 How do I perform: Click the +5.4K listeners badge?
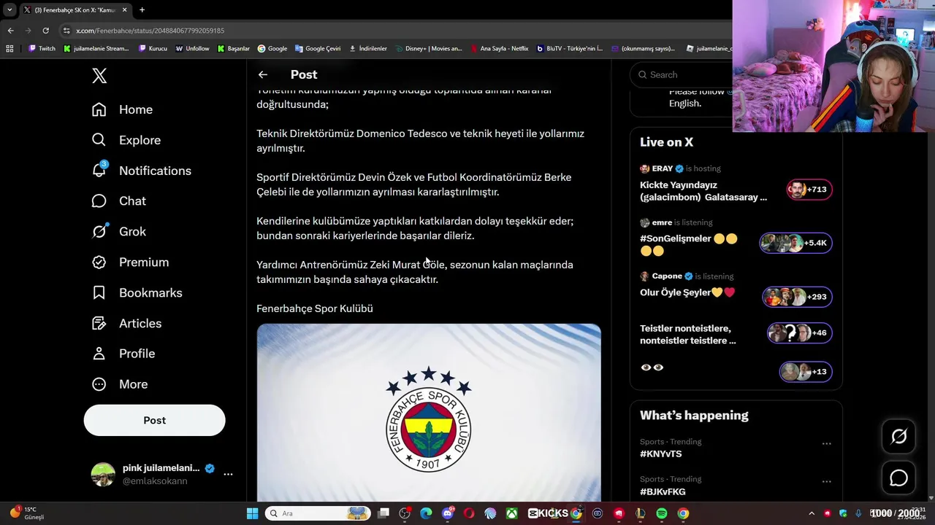795,243
